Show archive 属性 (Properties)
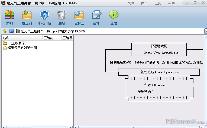Image resolution: width=207 pixels, height=128 pixels. (x=114, y=17)
